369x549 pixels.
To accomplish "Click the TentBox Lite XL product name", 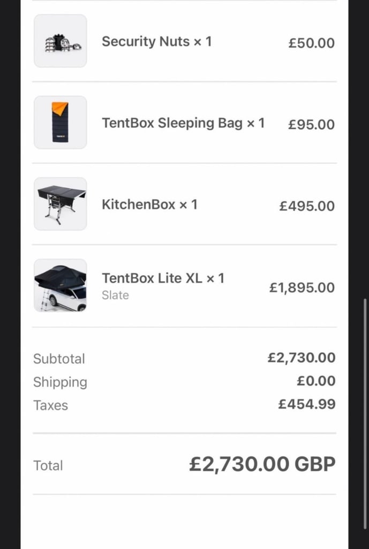I will tap(163, 278).
